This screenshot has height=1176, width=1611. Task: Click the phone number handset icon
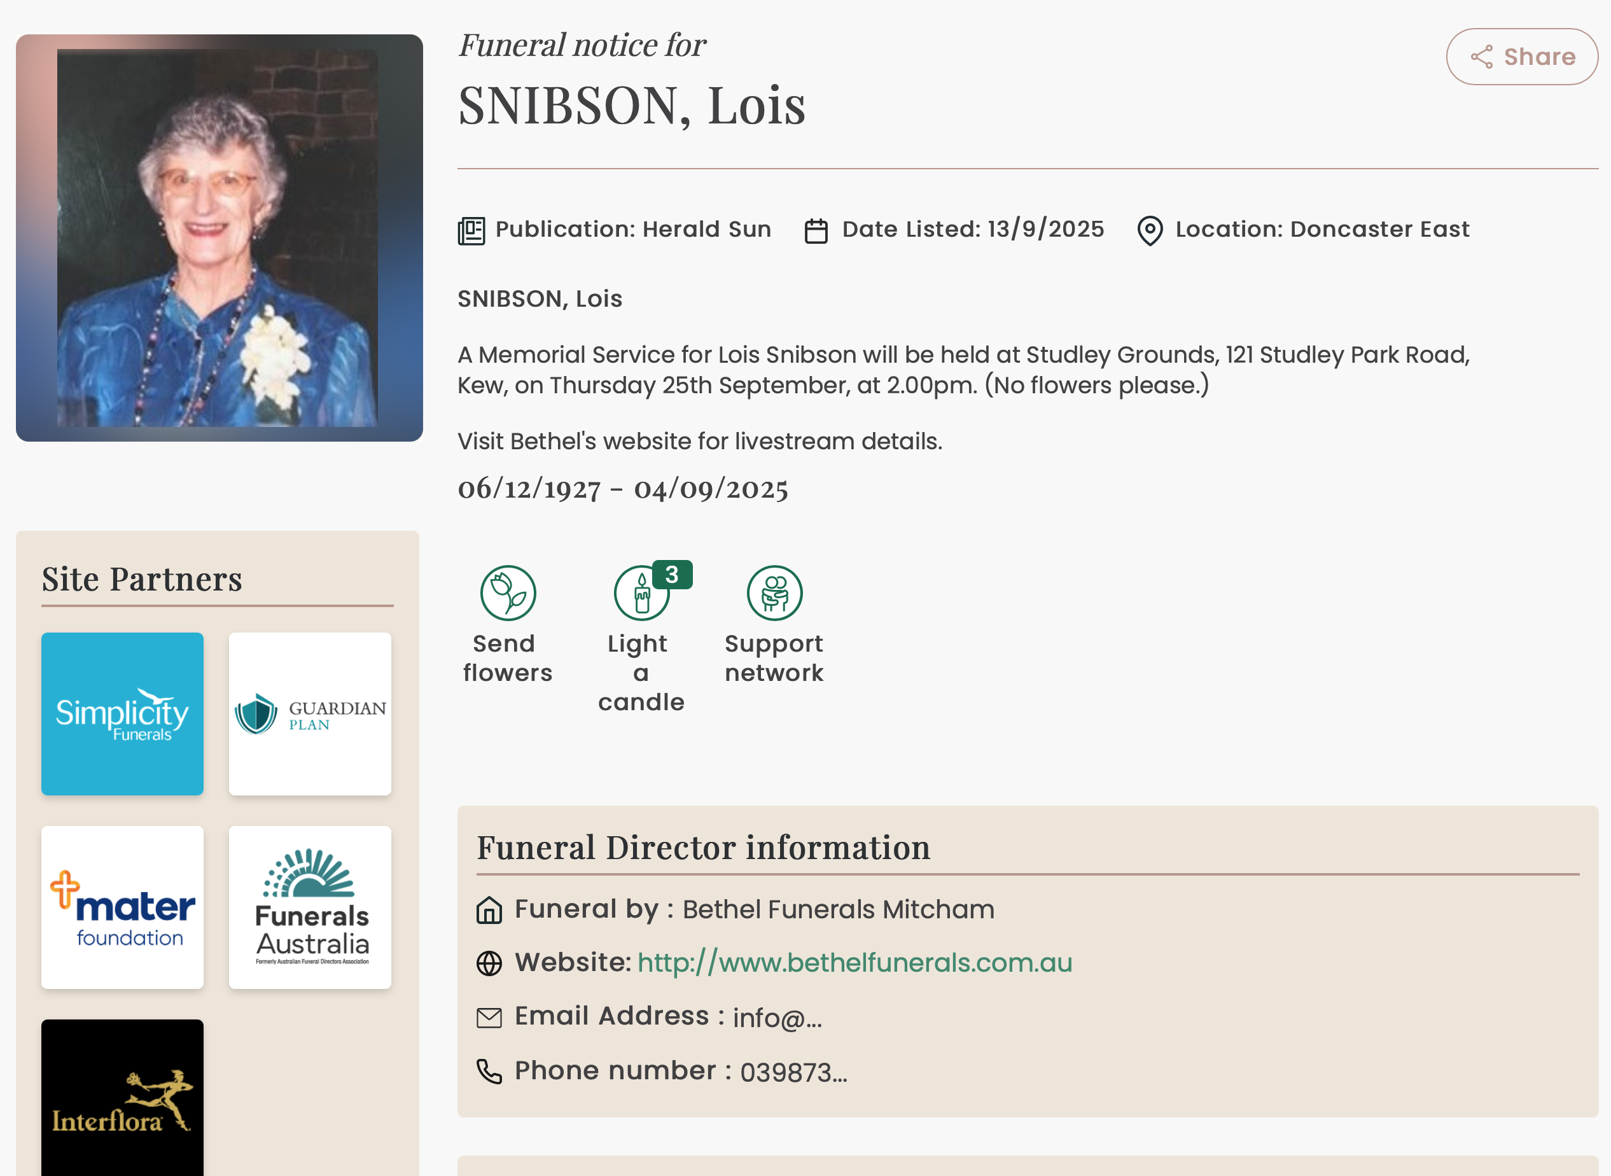pyautogui.click(x=489, y=1070)
